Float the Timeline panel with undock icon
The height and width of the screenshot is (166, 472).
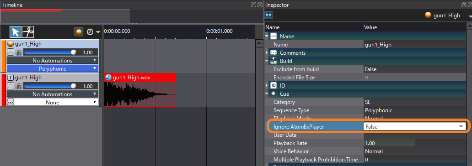tap(253, 5)
